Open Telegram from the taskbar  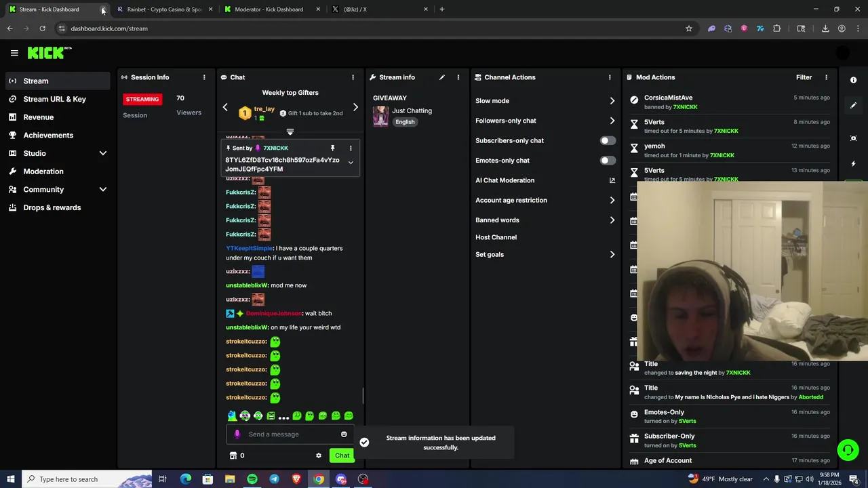pyautogui.click(x=274, y=479)
